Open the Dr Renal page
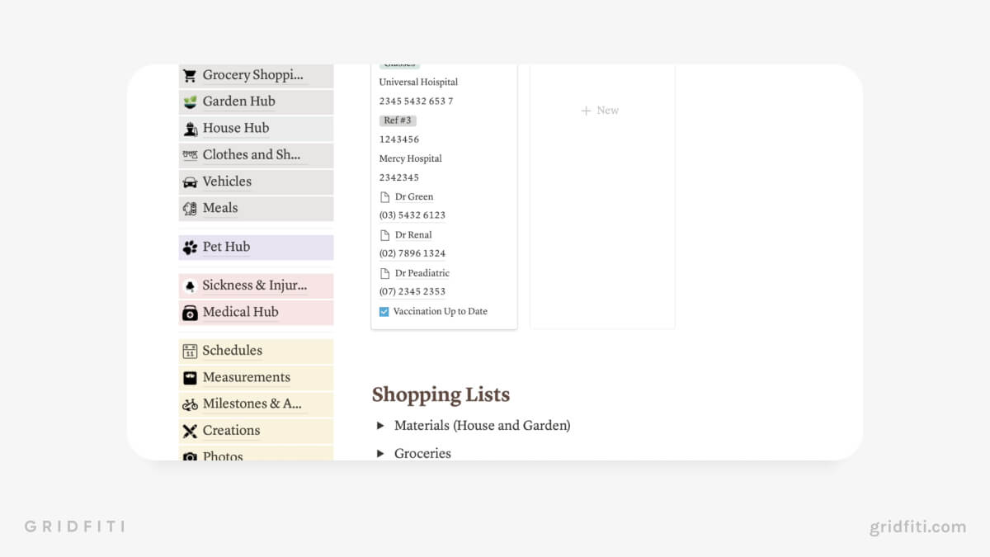This screenshot has width=990, height=557. point(413,234)
